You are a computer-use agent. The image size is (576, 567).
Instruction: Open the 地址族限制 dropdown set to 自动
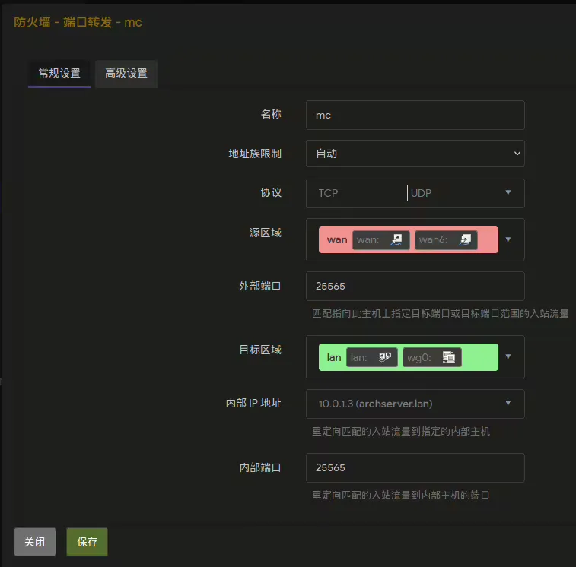click(x=415, y=154)
